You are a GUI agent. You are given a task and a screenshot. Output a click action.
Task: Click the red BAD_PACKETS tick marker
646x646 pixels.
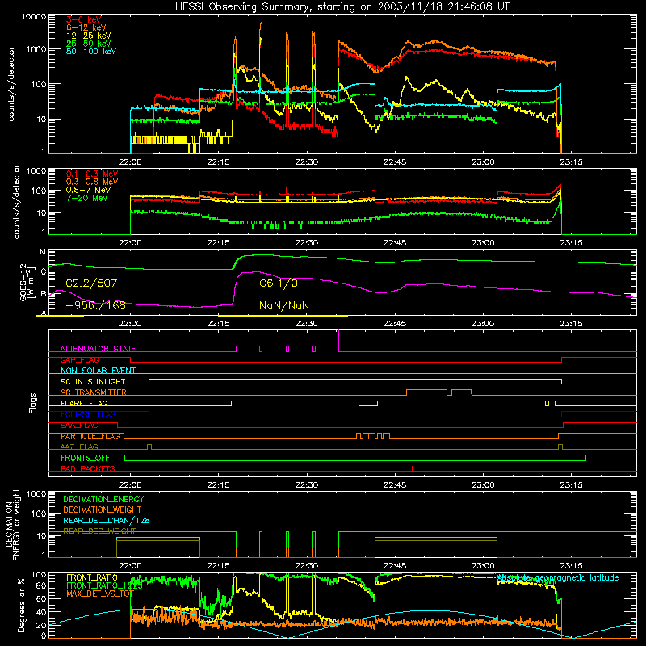pyautogui.click(x=413, y=468)
